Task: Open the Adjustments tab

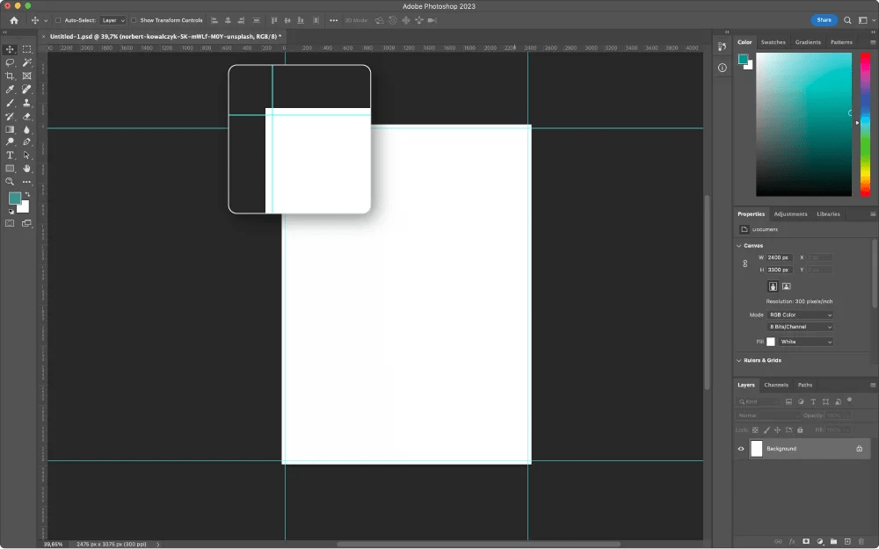Action: (x=790, y=213)
